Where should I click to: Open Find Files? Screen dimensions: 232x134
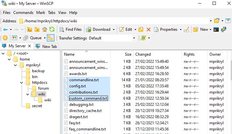point(71,29)
